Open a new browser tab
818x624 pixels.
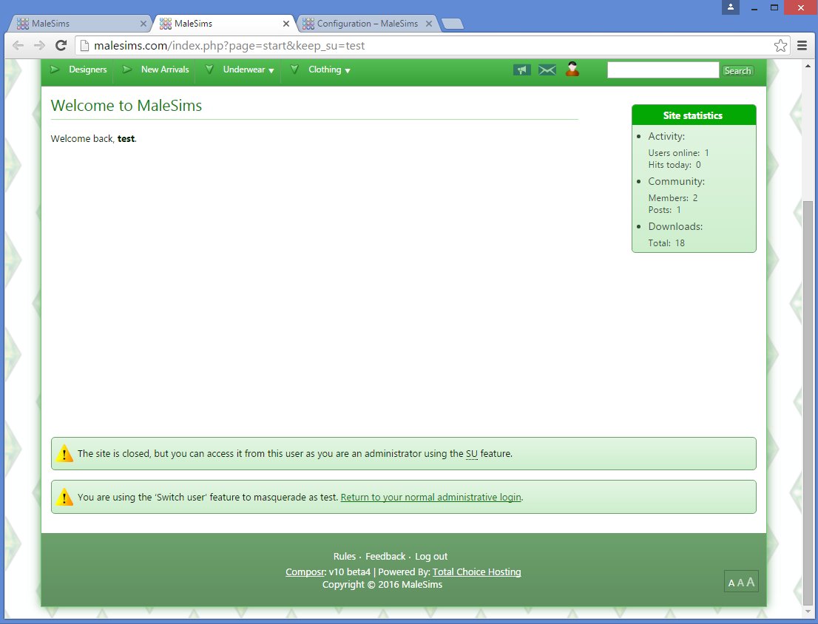click(453, 24)
